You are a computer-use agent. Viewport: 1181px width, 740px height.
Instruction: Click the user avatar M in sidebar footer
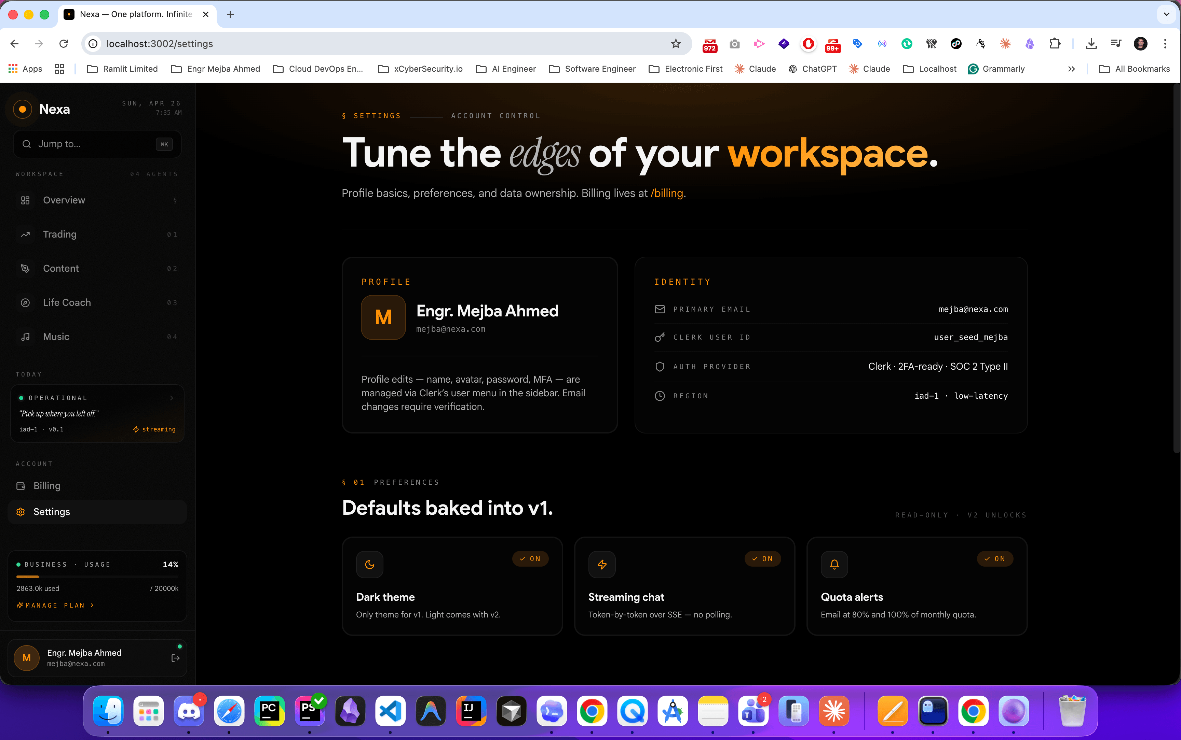click(26, 658)
